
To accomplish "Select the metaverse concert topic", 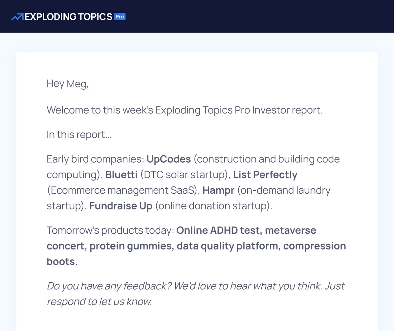I will (x=181, y=238).
